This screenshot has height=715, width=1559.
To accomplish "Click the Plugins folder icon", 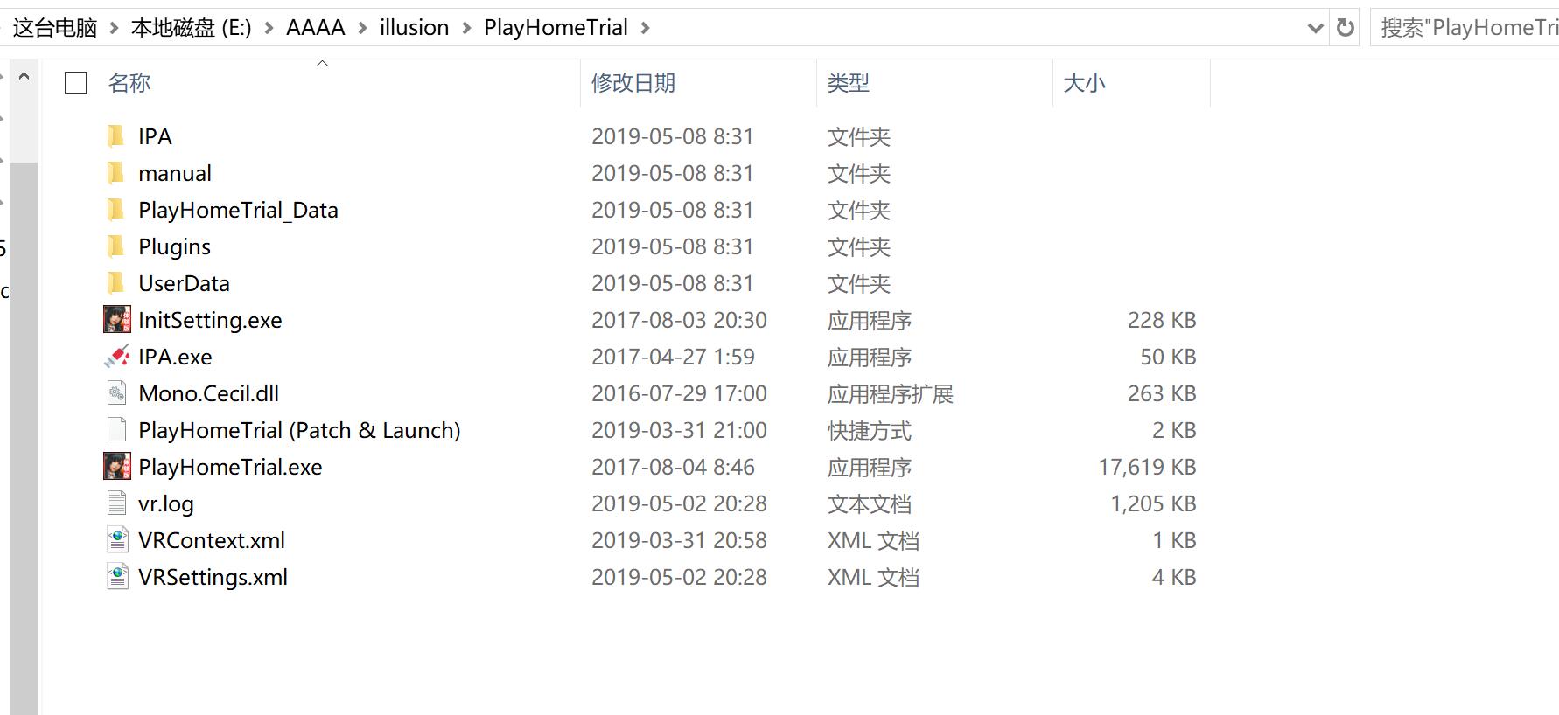I will pyautogui.click(x=115, y=246).
